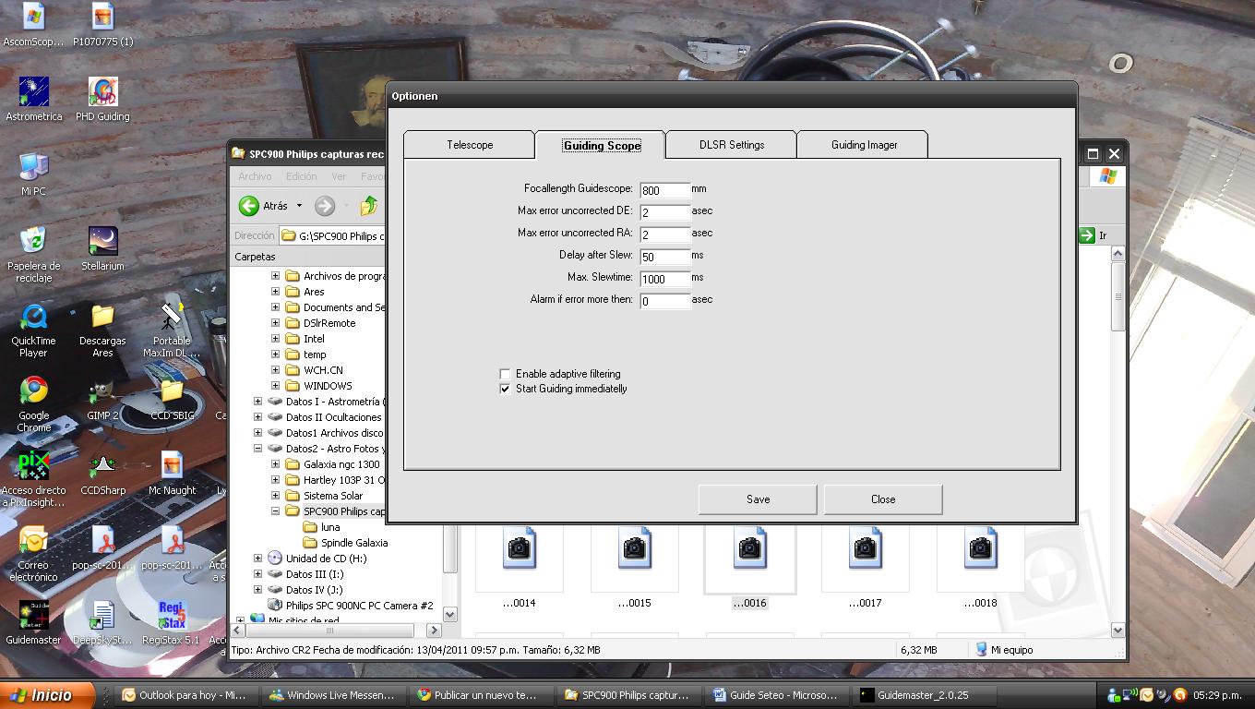This screenshot has width=1255, height=709.
Task: Click the Close button in Optionen
Action: (883, 499)
